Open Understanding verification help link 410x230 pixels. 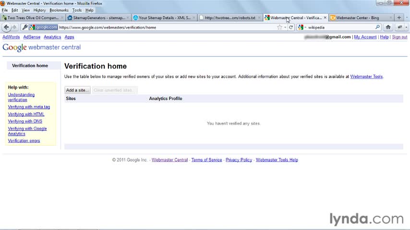[21, 97]
